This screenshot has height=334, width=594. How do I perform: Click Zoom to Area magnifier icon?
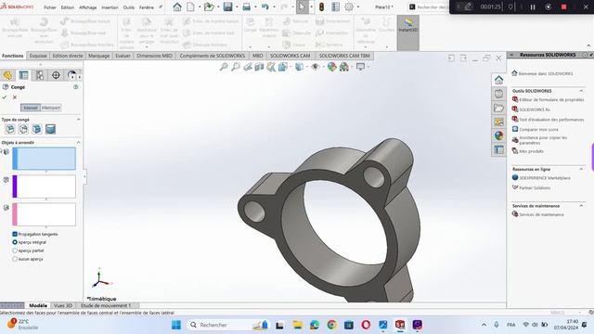[236, 67]
